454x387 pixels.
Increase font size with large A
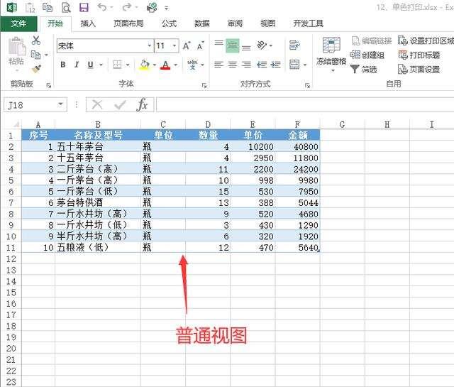pyautogui.click(x=187, y=46)
